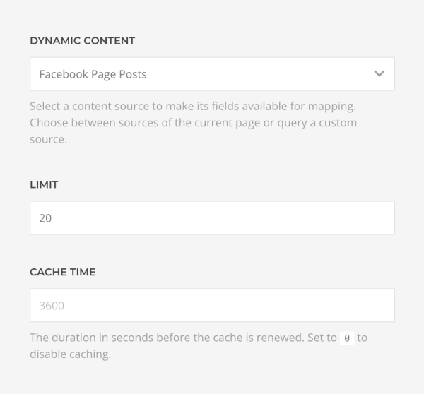Click the value 20 in Limit field

[x=45, y=218]
